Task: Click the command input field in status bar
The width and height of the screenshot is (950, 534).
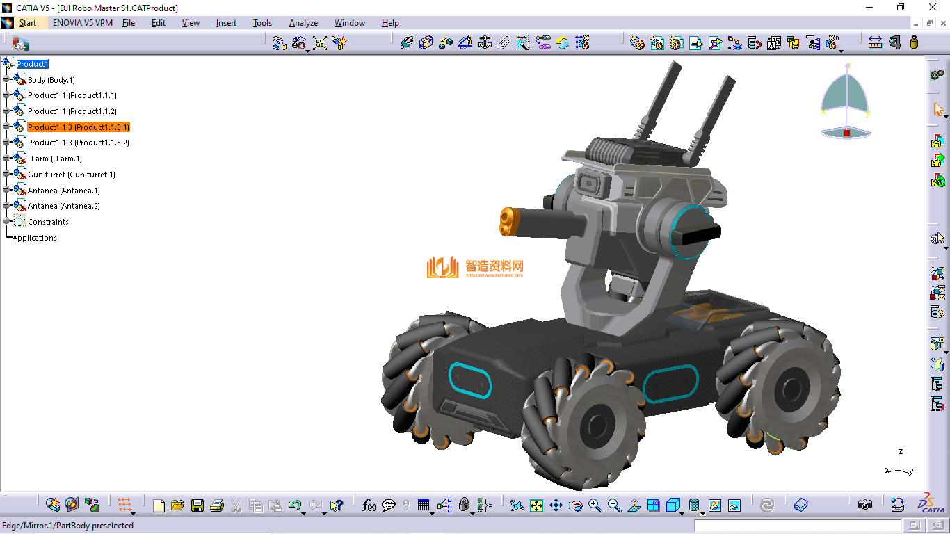Action: (x=798, y=526)
